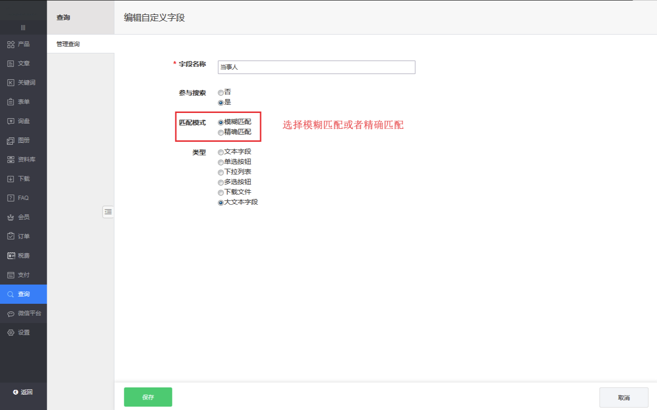Image resolution: width=657 pixels, height=410 pixels.
Task: Go to 关键词 keywords section
Action: pyautogui.click(x=23, y=83)
